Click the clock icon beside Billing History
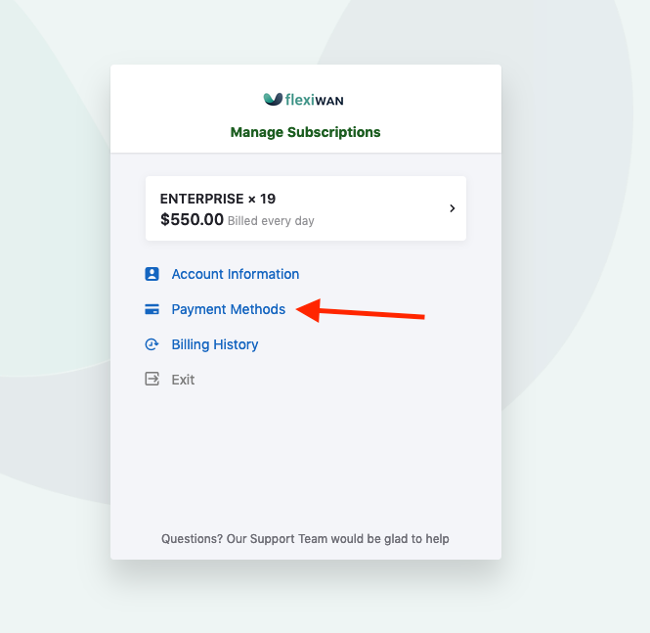This screenshot has width=650, height=633. tap(152, 344)
